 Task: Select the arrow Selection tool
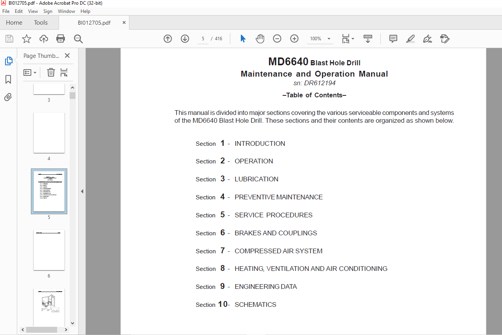(243, 39)
